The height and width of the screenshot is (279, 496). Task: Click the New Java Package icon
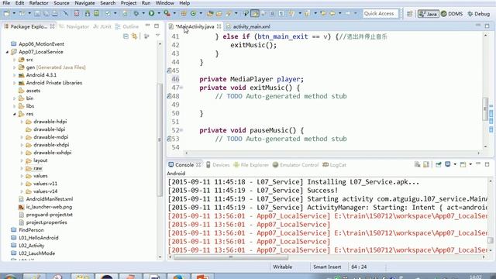point(184,13)
